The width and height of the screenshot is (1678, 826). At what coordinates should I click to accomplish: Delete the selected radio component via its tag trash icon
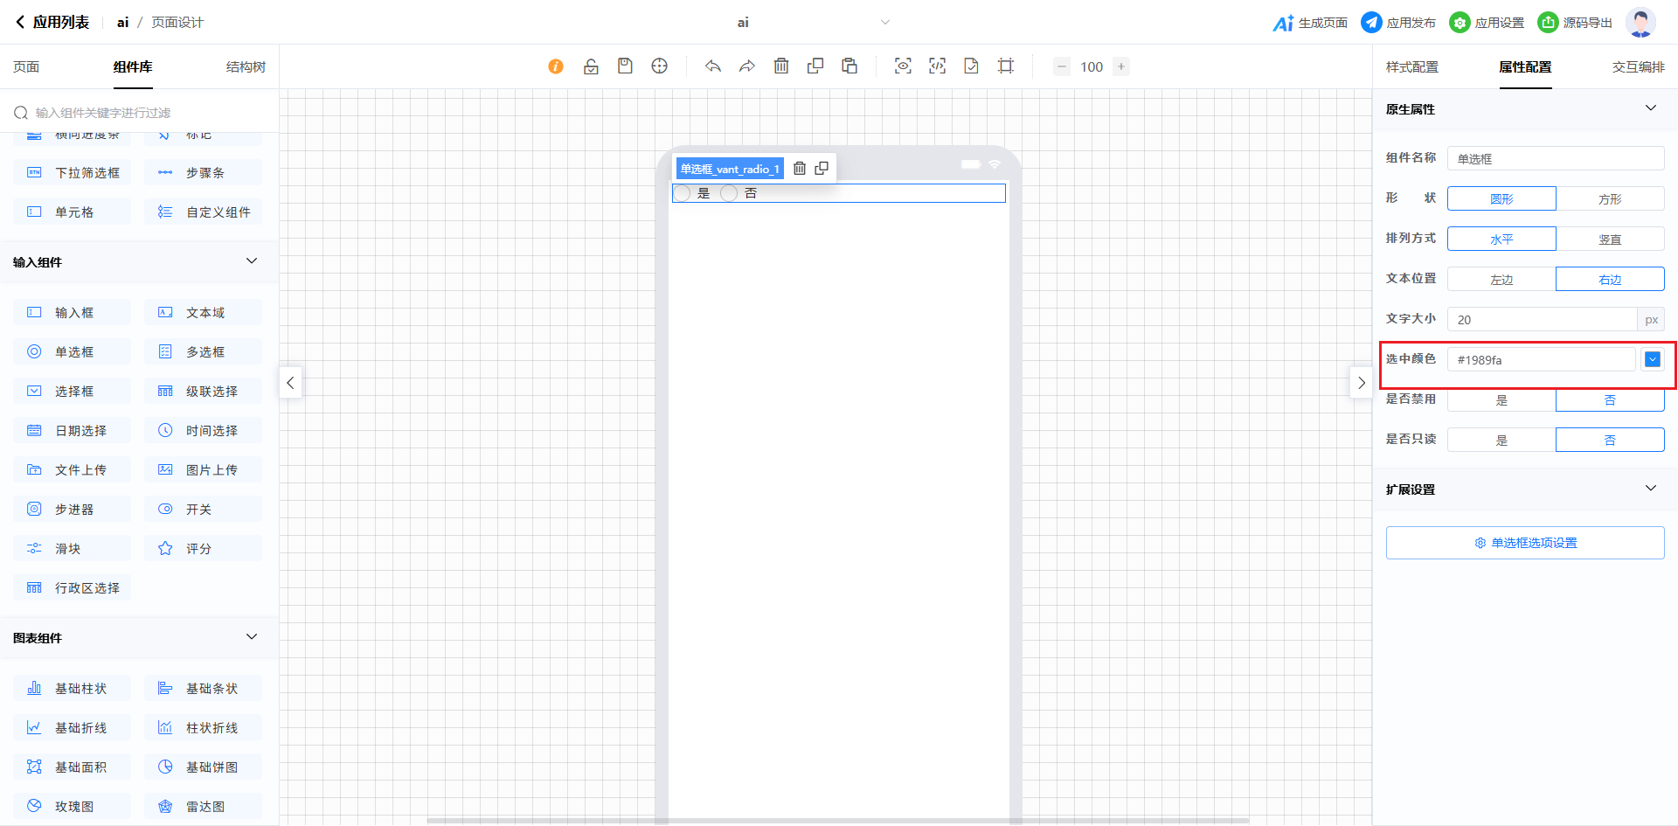point(800,169)
